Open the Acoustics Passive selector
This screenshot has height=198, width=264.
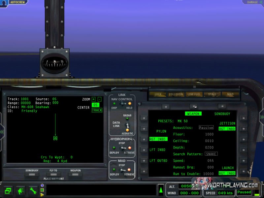[x=206, y=127]
